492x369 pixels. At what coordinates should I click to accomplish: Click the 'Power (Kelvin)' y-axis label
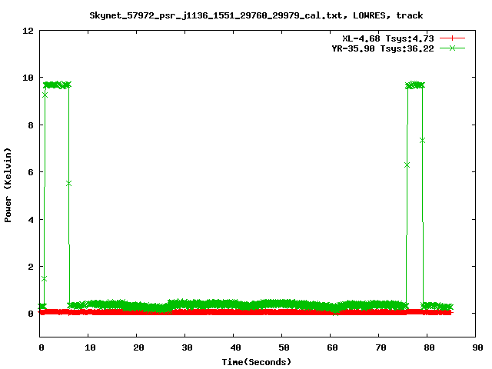click(8, 185)
